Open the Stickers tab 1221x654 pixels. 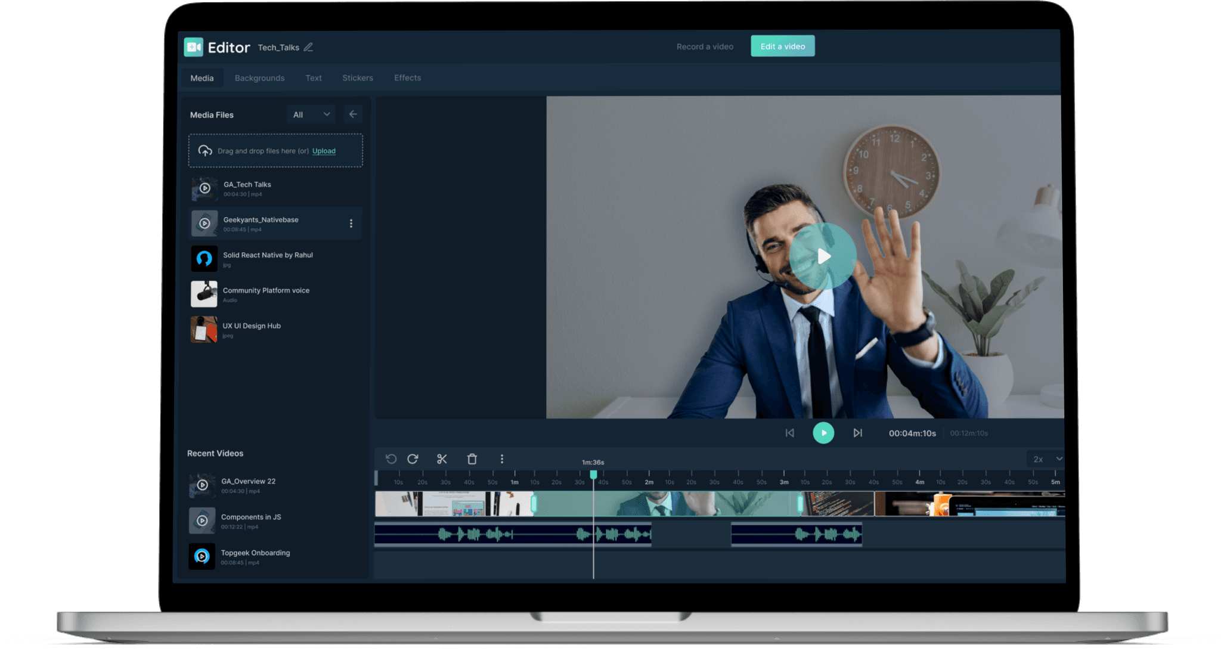357,78
